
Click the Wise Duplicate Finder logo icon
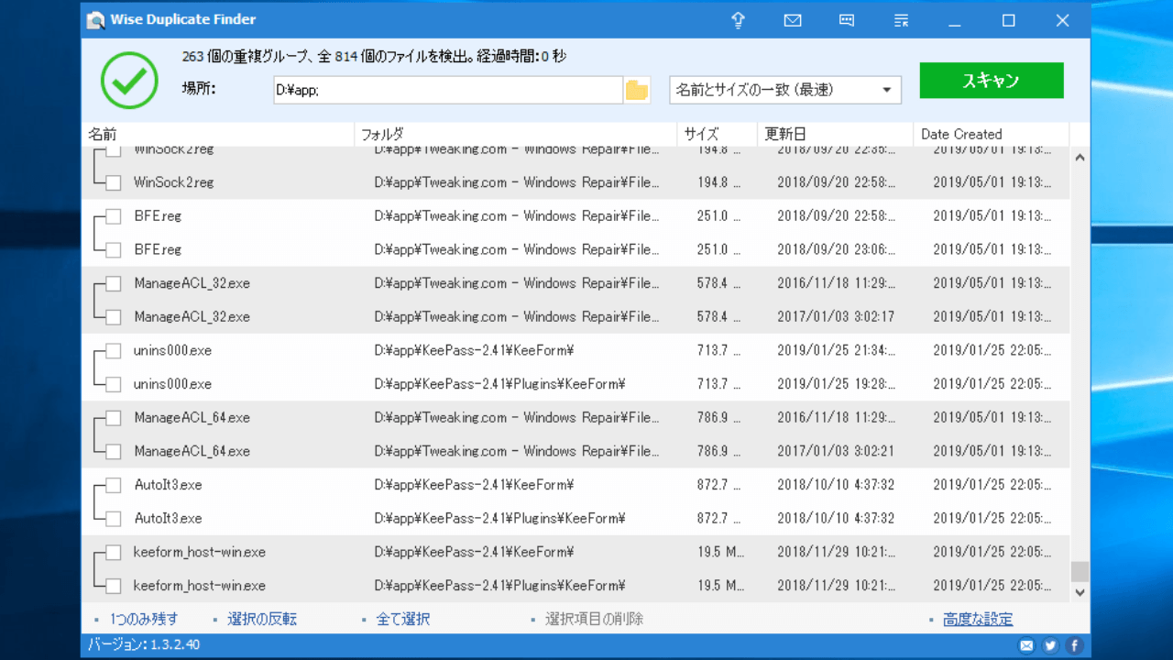click(x=95, y=20)
